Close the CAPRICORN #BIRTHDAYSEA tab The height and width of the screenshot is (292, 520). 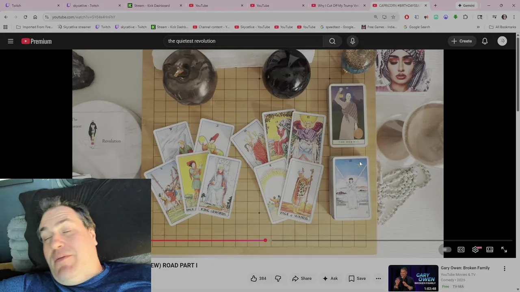[425, 5]
